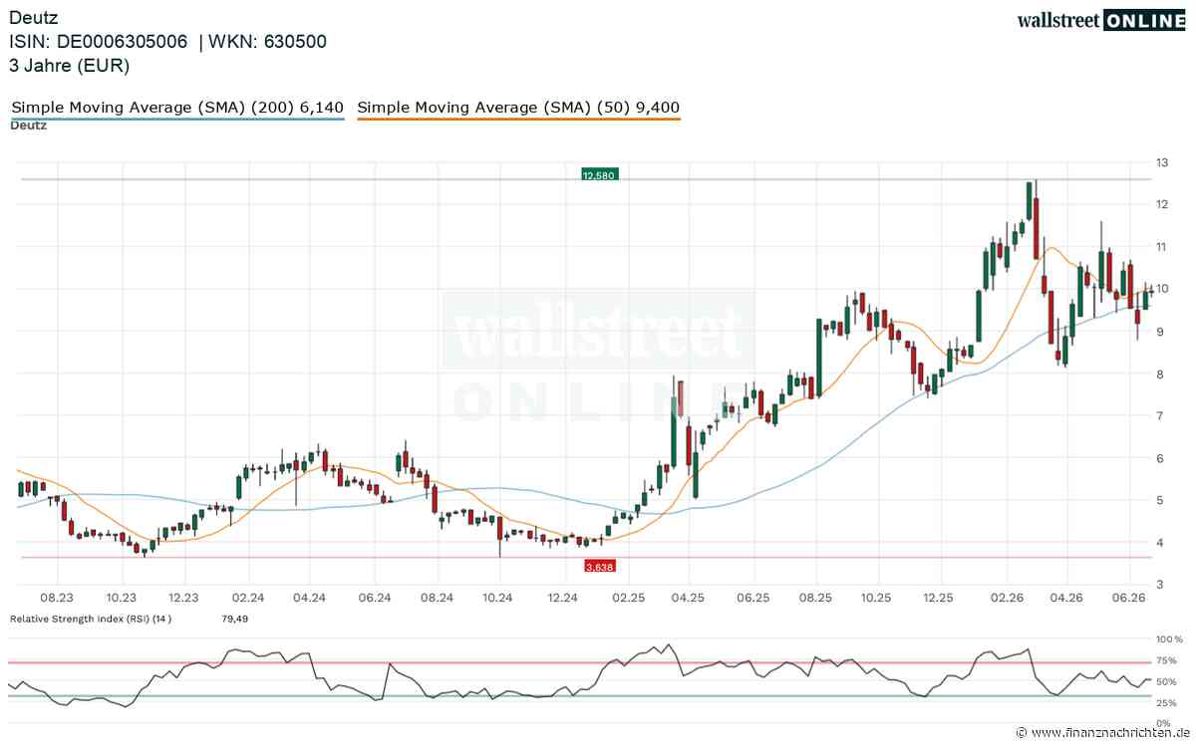Click the 08.25 date axis label
Screen dimensions: 1196x747
815,598
